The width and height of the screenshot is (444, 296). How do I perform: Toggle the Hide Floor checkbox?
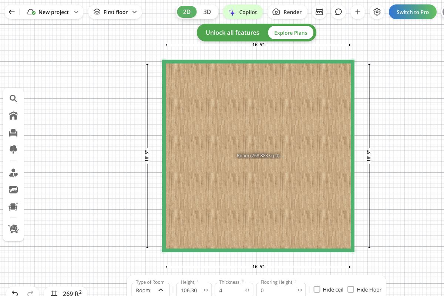351,290
